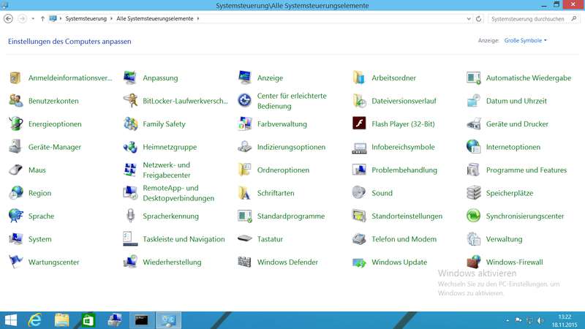This screenshot has height=329, width=585.
Task: Open the Sound control panel icon
Action: click(x=382, y=194)
